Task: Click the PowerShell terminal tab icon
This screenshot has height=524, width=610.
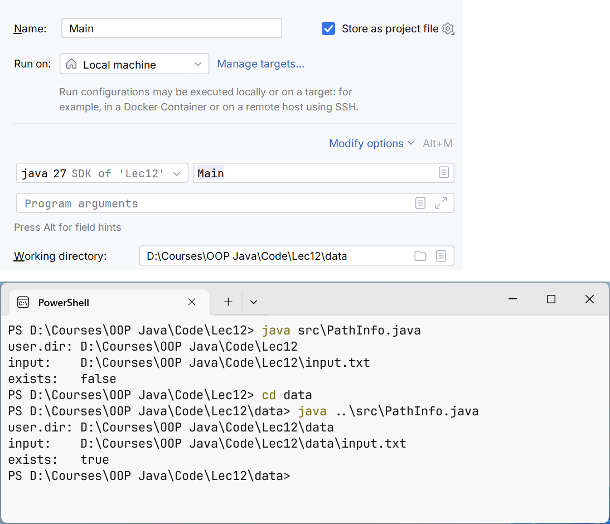Action: pyautogui.click(x=23, y=302)
